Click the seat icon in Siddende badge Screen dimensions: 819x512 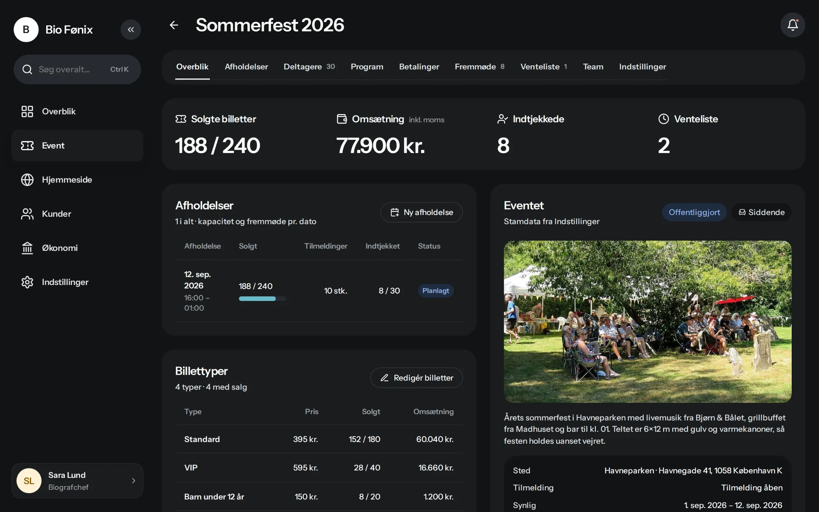(742, 212)
